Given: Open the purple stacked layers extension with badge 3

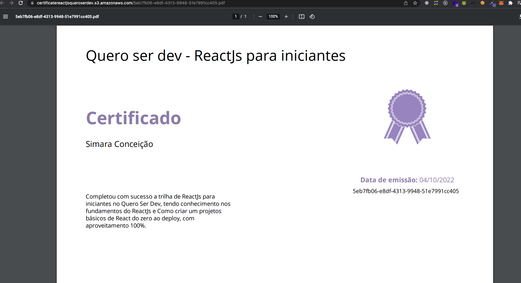Looking at the screenshot, I should [455, 3].
